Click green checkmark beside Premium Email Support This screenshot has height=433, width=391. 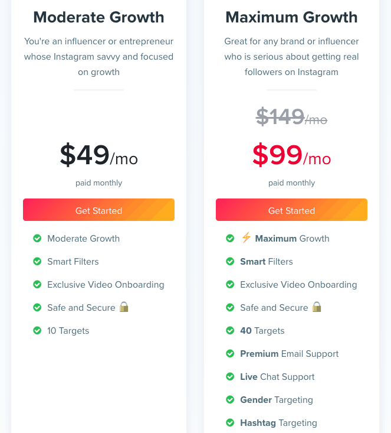230,353
